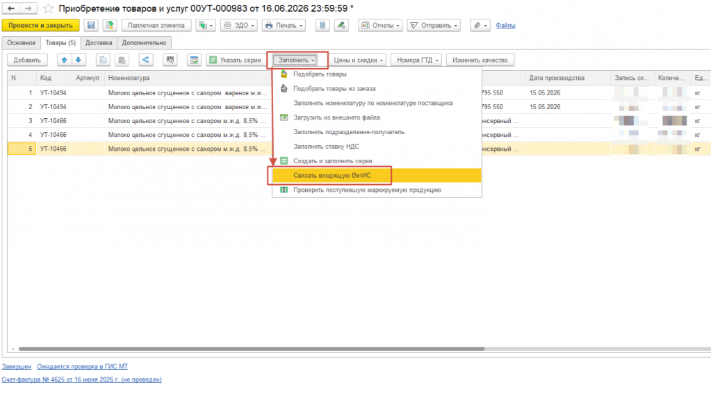Open the Отправить dropdown

pyautogui.click(x=434, y=26)
